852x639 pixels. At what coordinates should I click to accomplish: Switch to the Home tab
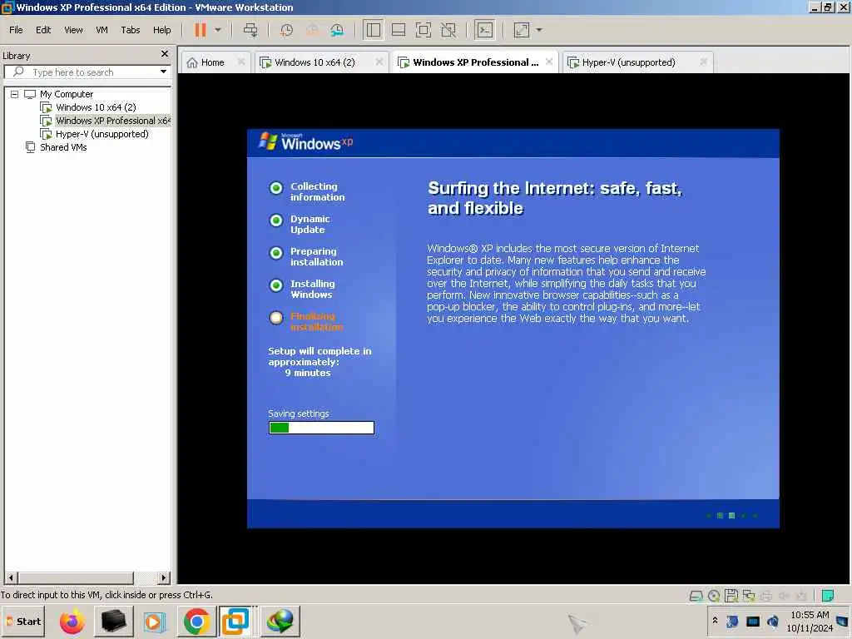tap(212, 62)
